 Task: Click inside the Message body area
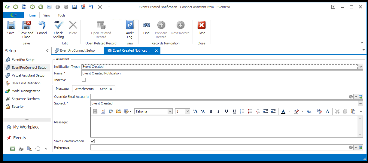[x=224, y=126]
